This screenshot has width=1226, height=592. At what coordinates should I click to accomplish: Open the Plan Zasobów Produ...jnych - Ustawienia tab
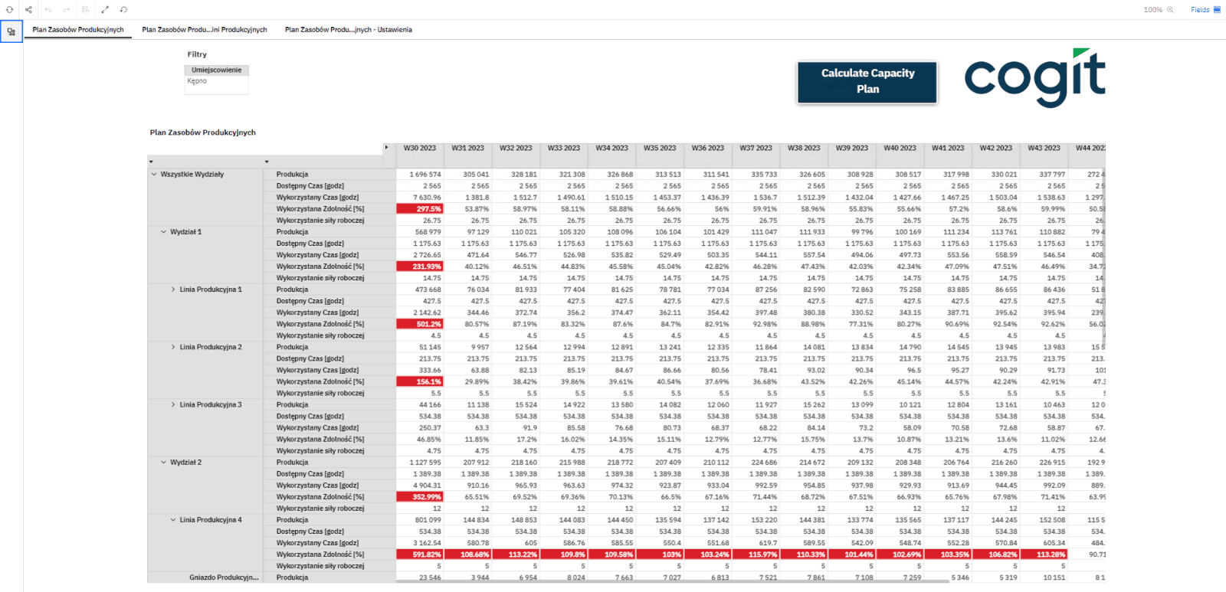(348, 30)
